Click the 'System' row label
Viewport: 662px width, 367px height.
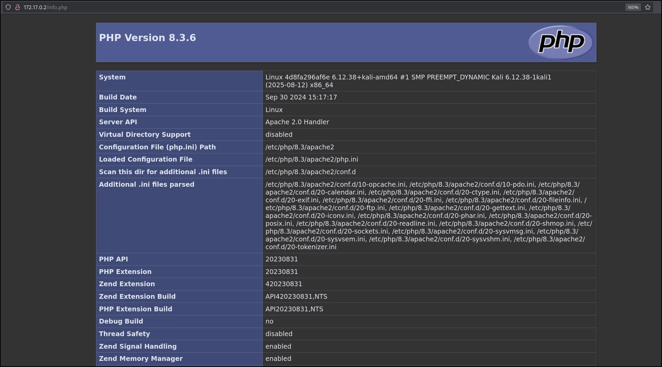[112, 77]
